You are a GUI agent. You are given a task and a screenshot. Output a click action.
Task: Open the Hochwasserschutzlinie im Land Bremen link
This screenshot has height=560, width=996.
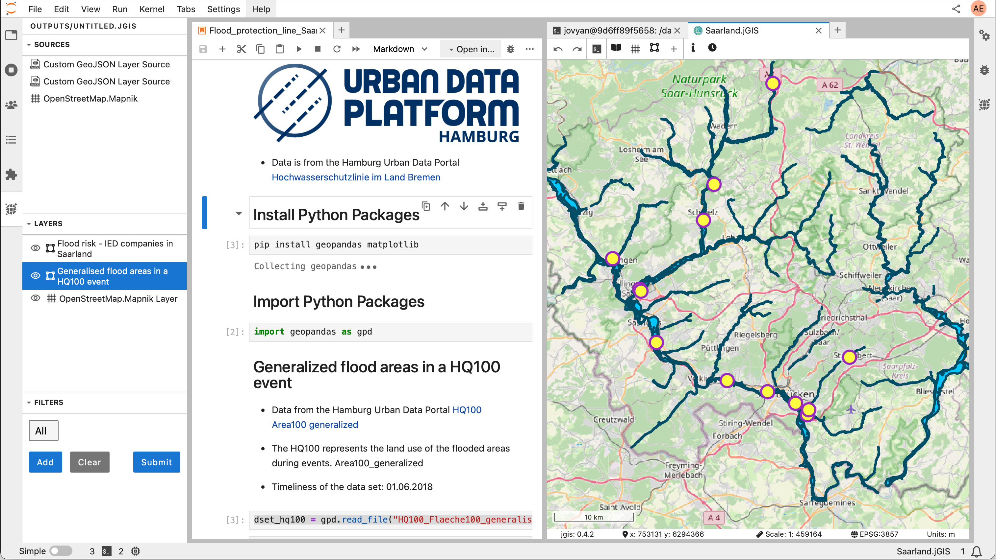[x=356, y=177]
